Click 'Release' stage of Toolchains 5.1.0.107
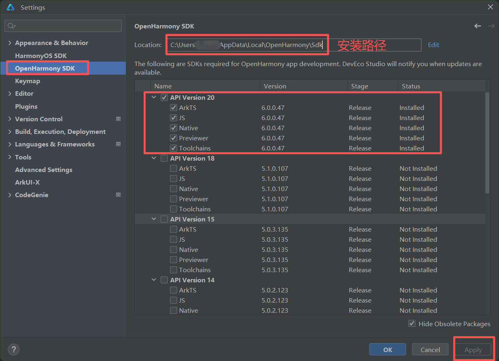Screen dimensions: 499x361 (360, 209)
